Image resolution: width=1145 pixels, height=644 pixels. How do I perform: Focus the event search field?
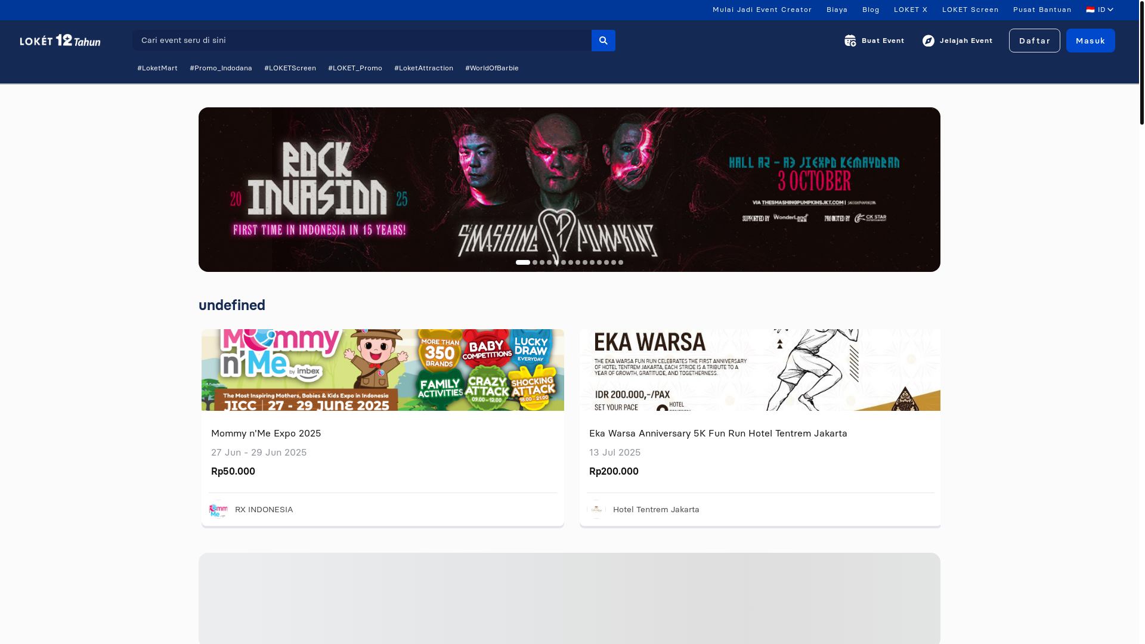[362, 41]
